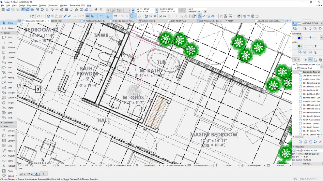Open the Design menu

pyautogui.click(x=22, y=6)
